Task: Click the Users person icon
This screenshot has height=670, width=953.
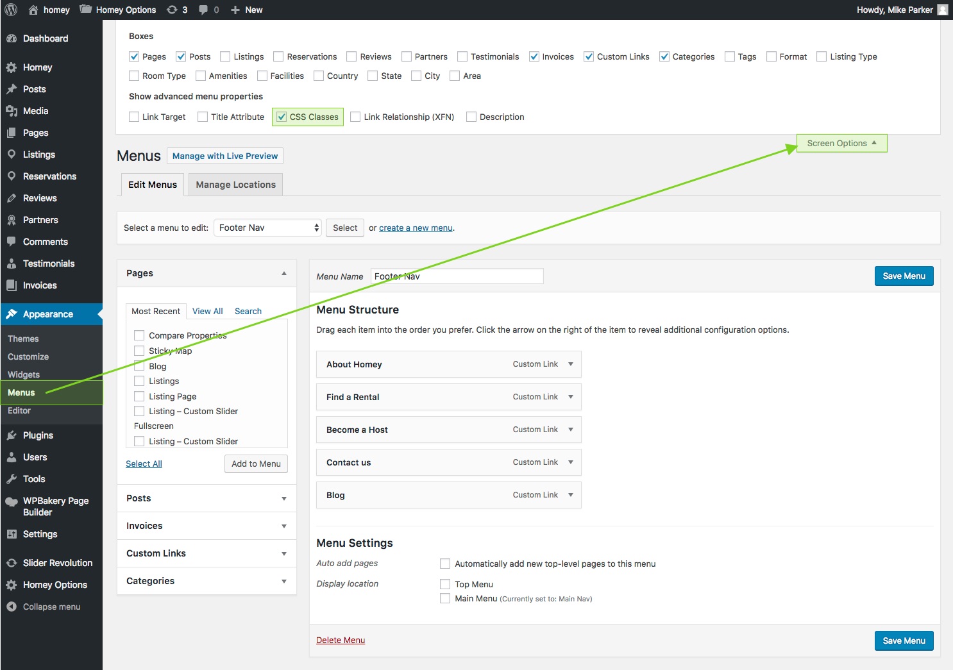Action: click(x=12, y=457)
